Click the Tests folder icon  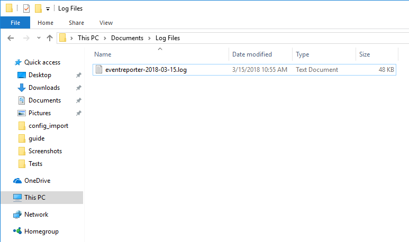pos(22,164)
